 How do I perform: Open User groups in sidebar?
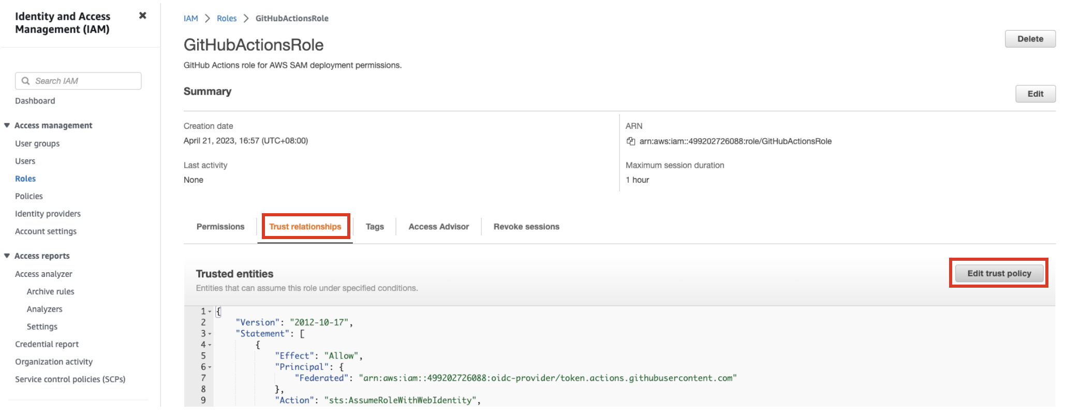pyautogui.click(x=37, y=143)
